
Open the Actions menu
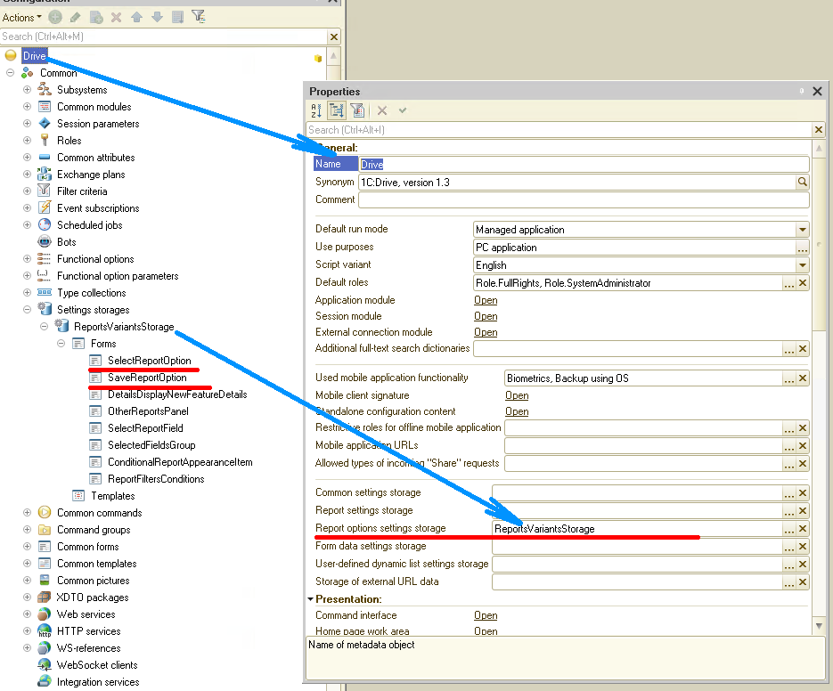(21, 17)
